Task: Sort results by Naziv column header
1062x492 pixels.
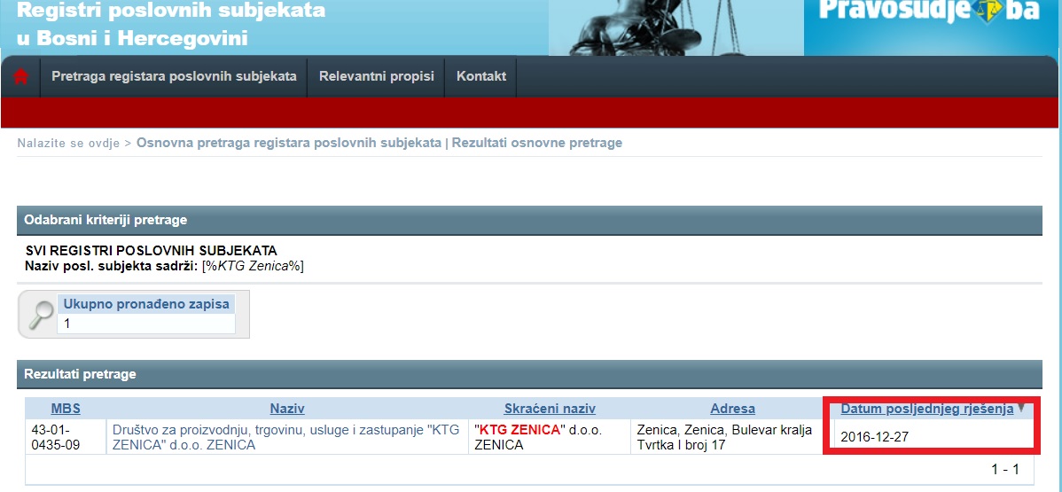Action: pyautogui.click(x=287, y=409)
